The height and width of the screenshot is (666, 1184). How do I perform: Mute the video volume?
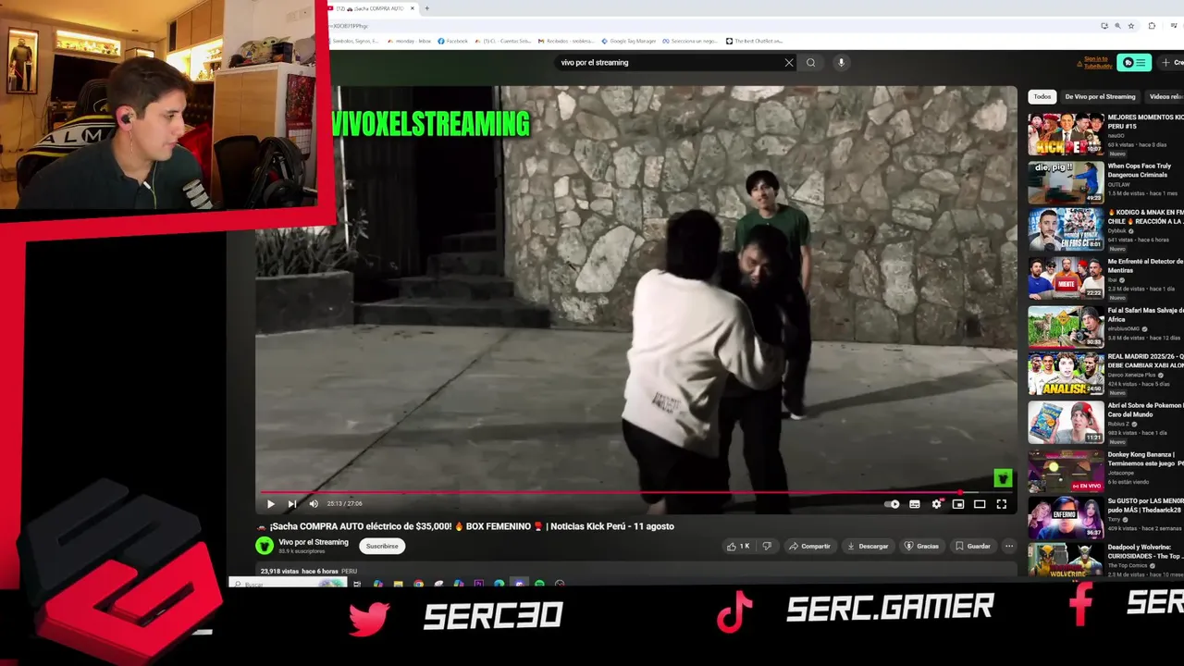coord(314,504)
